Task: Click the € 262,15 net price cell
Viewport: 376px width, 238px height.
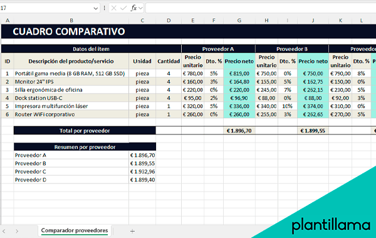Action: click(x=313, y=90)
